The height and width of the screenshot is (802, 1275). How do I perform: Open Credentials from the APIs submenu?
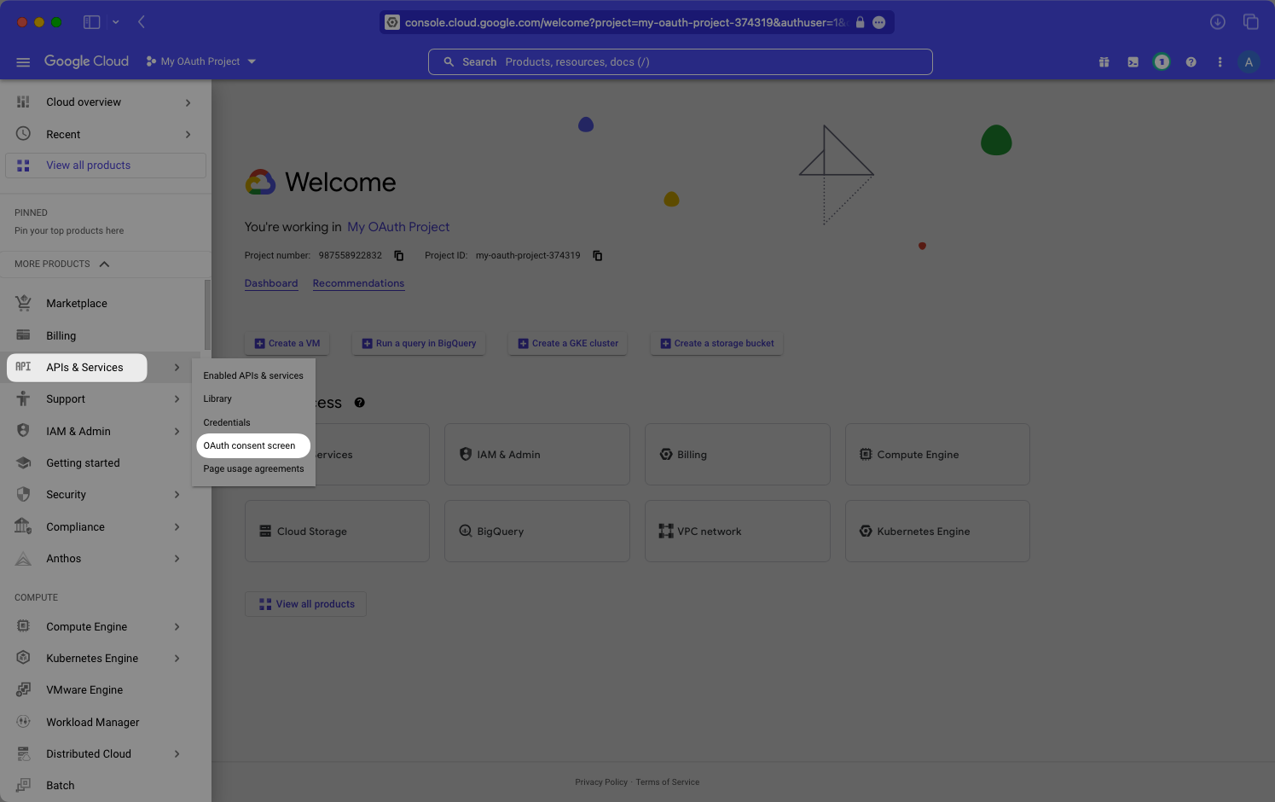226,422
